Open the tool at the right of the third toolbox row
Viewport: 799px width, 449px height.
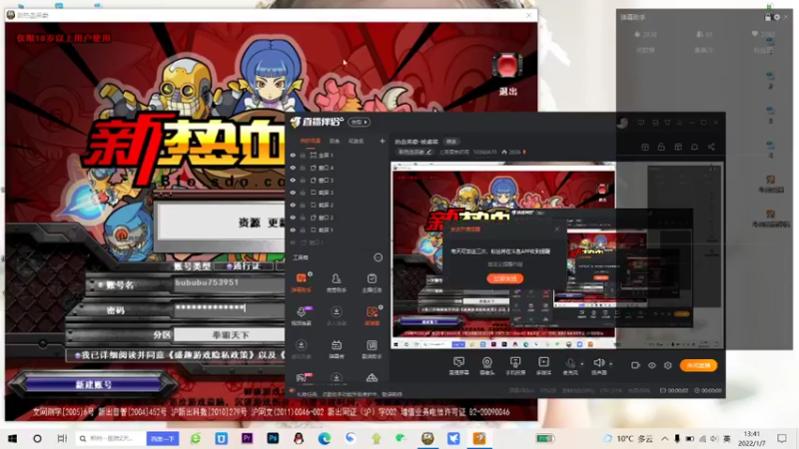tap(372, 349)
